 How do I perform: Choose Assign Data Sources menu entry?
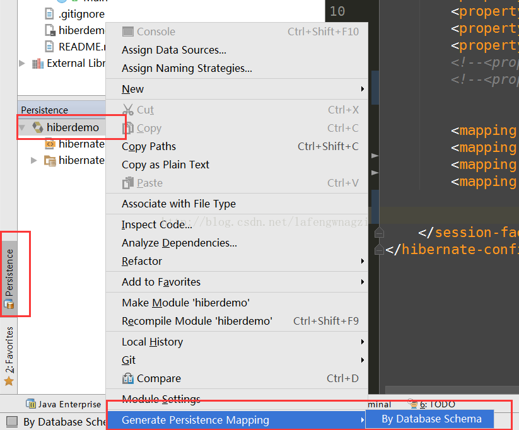[173, 50]
